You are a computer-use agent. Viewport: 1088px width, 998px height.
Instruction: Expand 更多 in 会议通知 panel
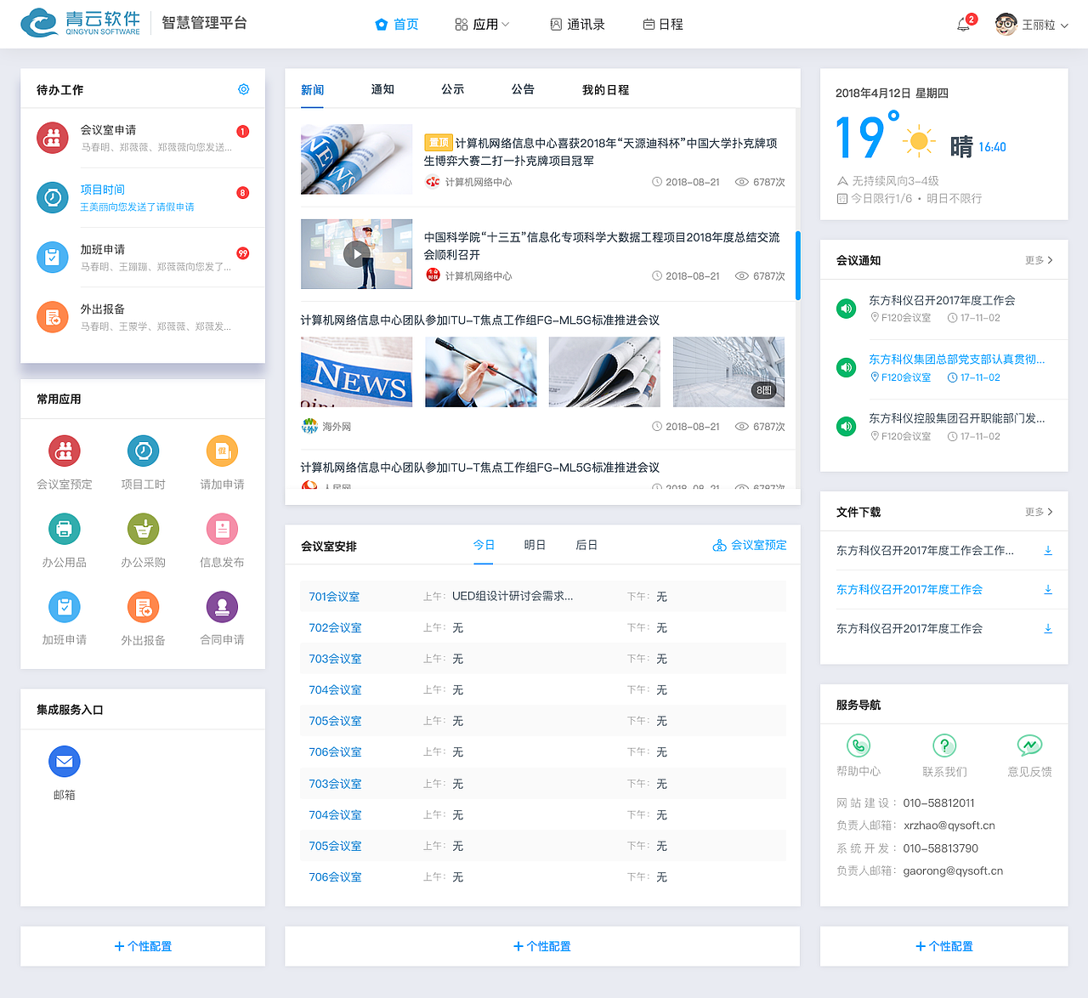(1039, 260)
